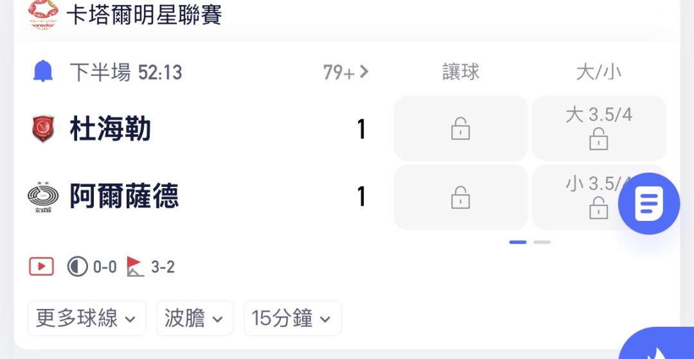Tap the Al Duhail team crest
Image resolution: width=694 pixels, height=359 pixels.
(x=43, y=129)
